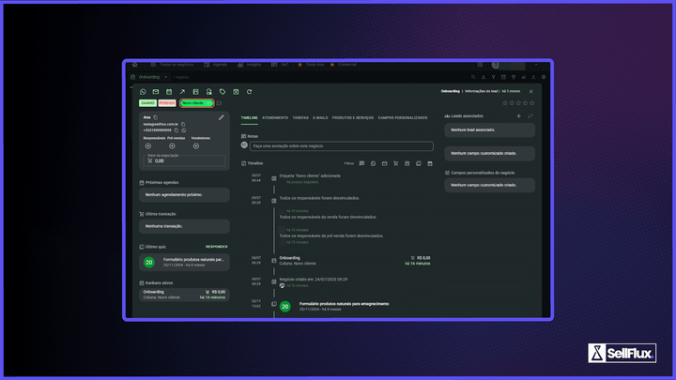Open the Novo cliente stage dropdown
The height and width of the screenshot is (380, 676).
197,103
